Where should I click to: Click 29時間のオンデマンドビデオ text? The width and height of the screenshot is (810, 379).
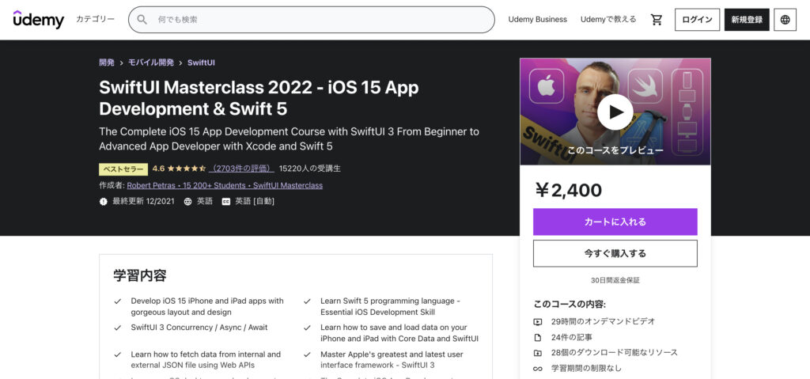[x=603, y=321]
